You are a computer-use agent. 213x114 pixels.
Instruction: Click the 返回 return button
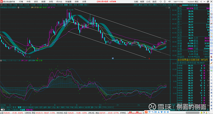point(174,5)
